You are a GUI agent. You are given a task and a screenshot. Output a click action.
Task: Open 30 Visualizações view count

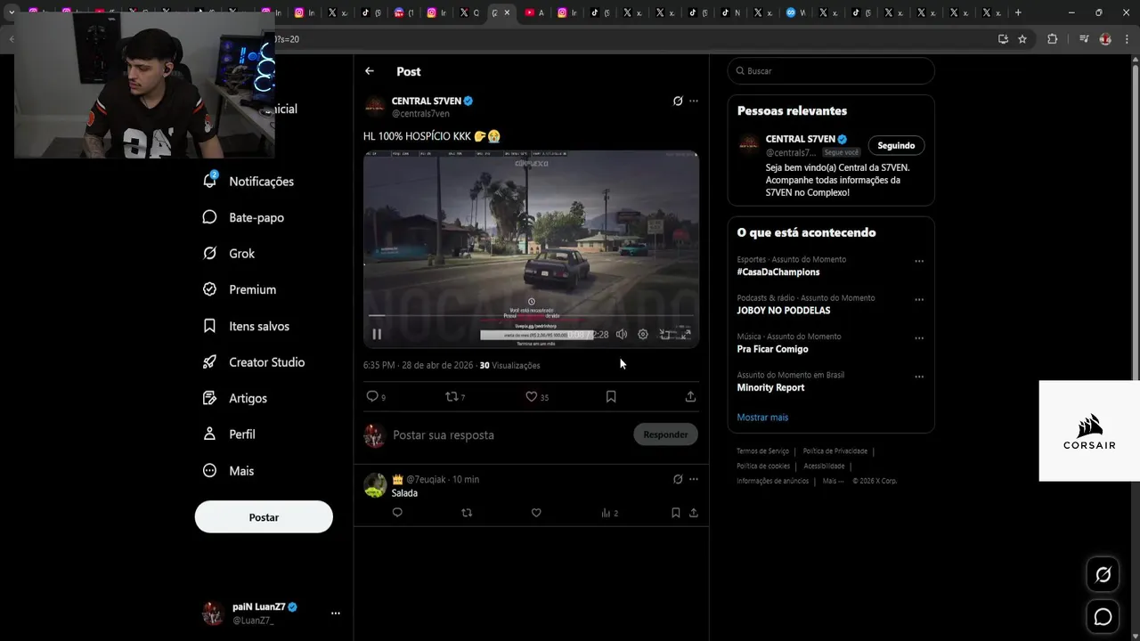[x=509, y=366]
